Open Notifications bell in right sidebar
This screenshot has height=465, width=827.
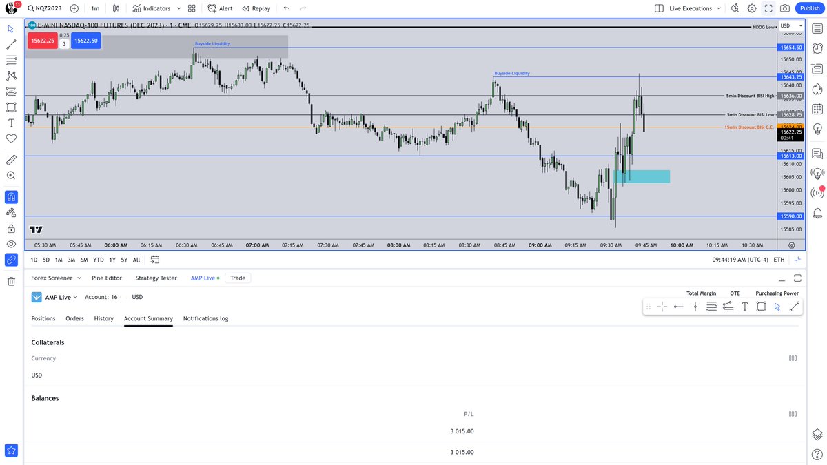[817, 214]
